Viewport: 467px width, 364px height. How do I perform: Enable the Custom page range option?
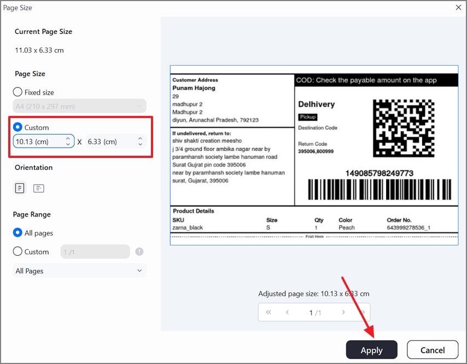[x=17, y=252]
